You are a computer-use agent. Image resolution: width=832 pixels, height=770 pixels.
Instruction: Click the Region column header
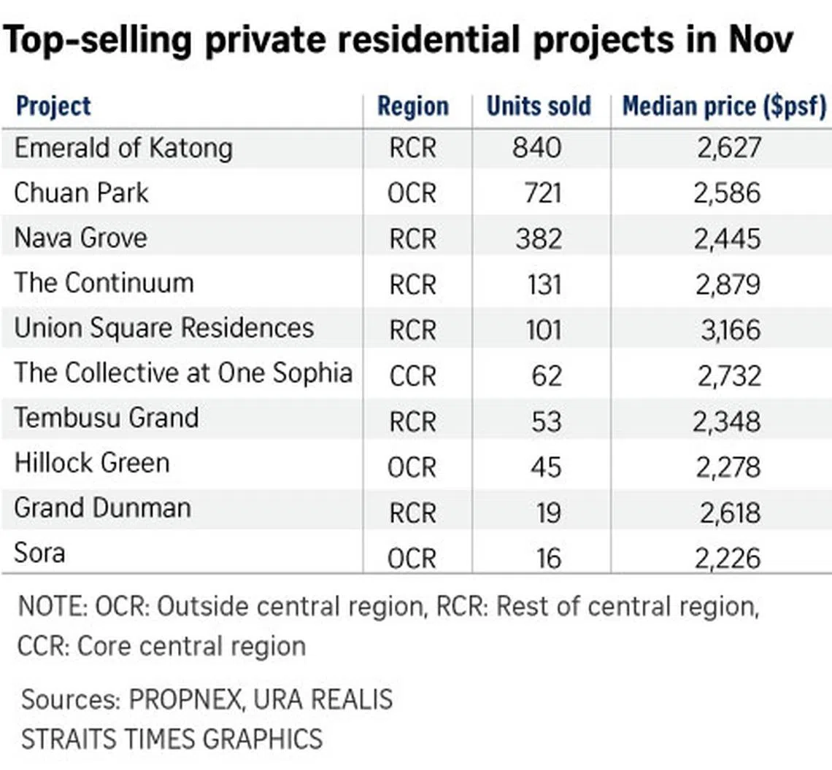413,106
